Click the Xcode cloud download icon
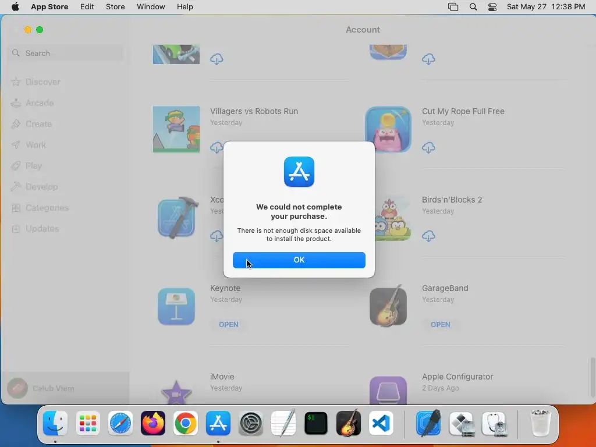This screenshot has height=447, width=596. [x=217, y=236]
